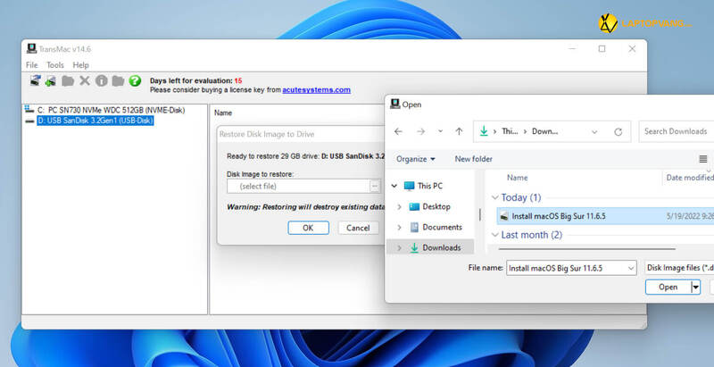Image resolution: width=714 pixels, height=367 pixels.
Task: Open the File menu in TransMac
Action: pos(32,65)
